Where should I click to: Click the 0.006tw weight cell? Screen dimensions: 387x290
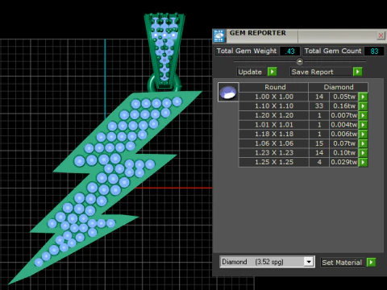(344, 134)
